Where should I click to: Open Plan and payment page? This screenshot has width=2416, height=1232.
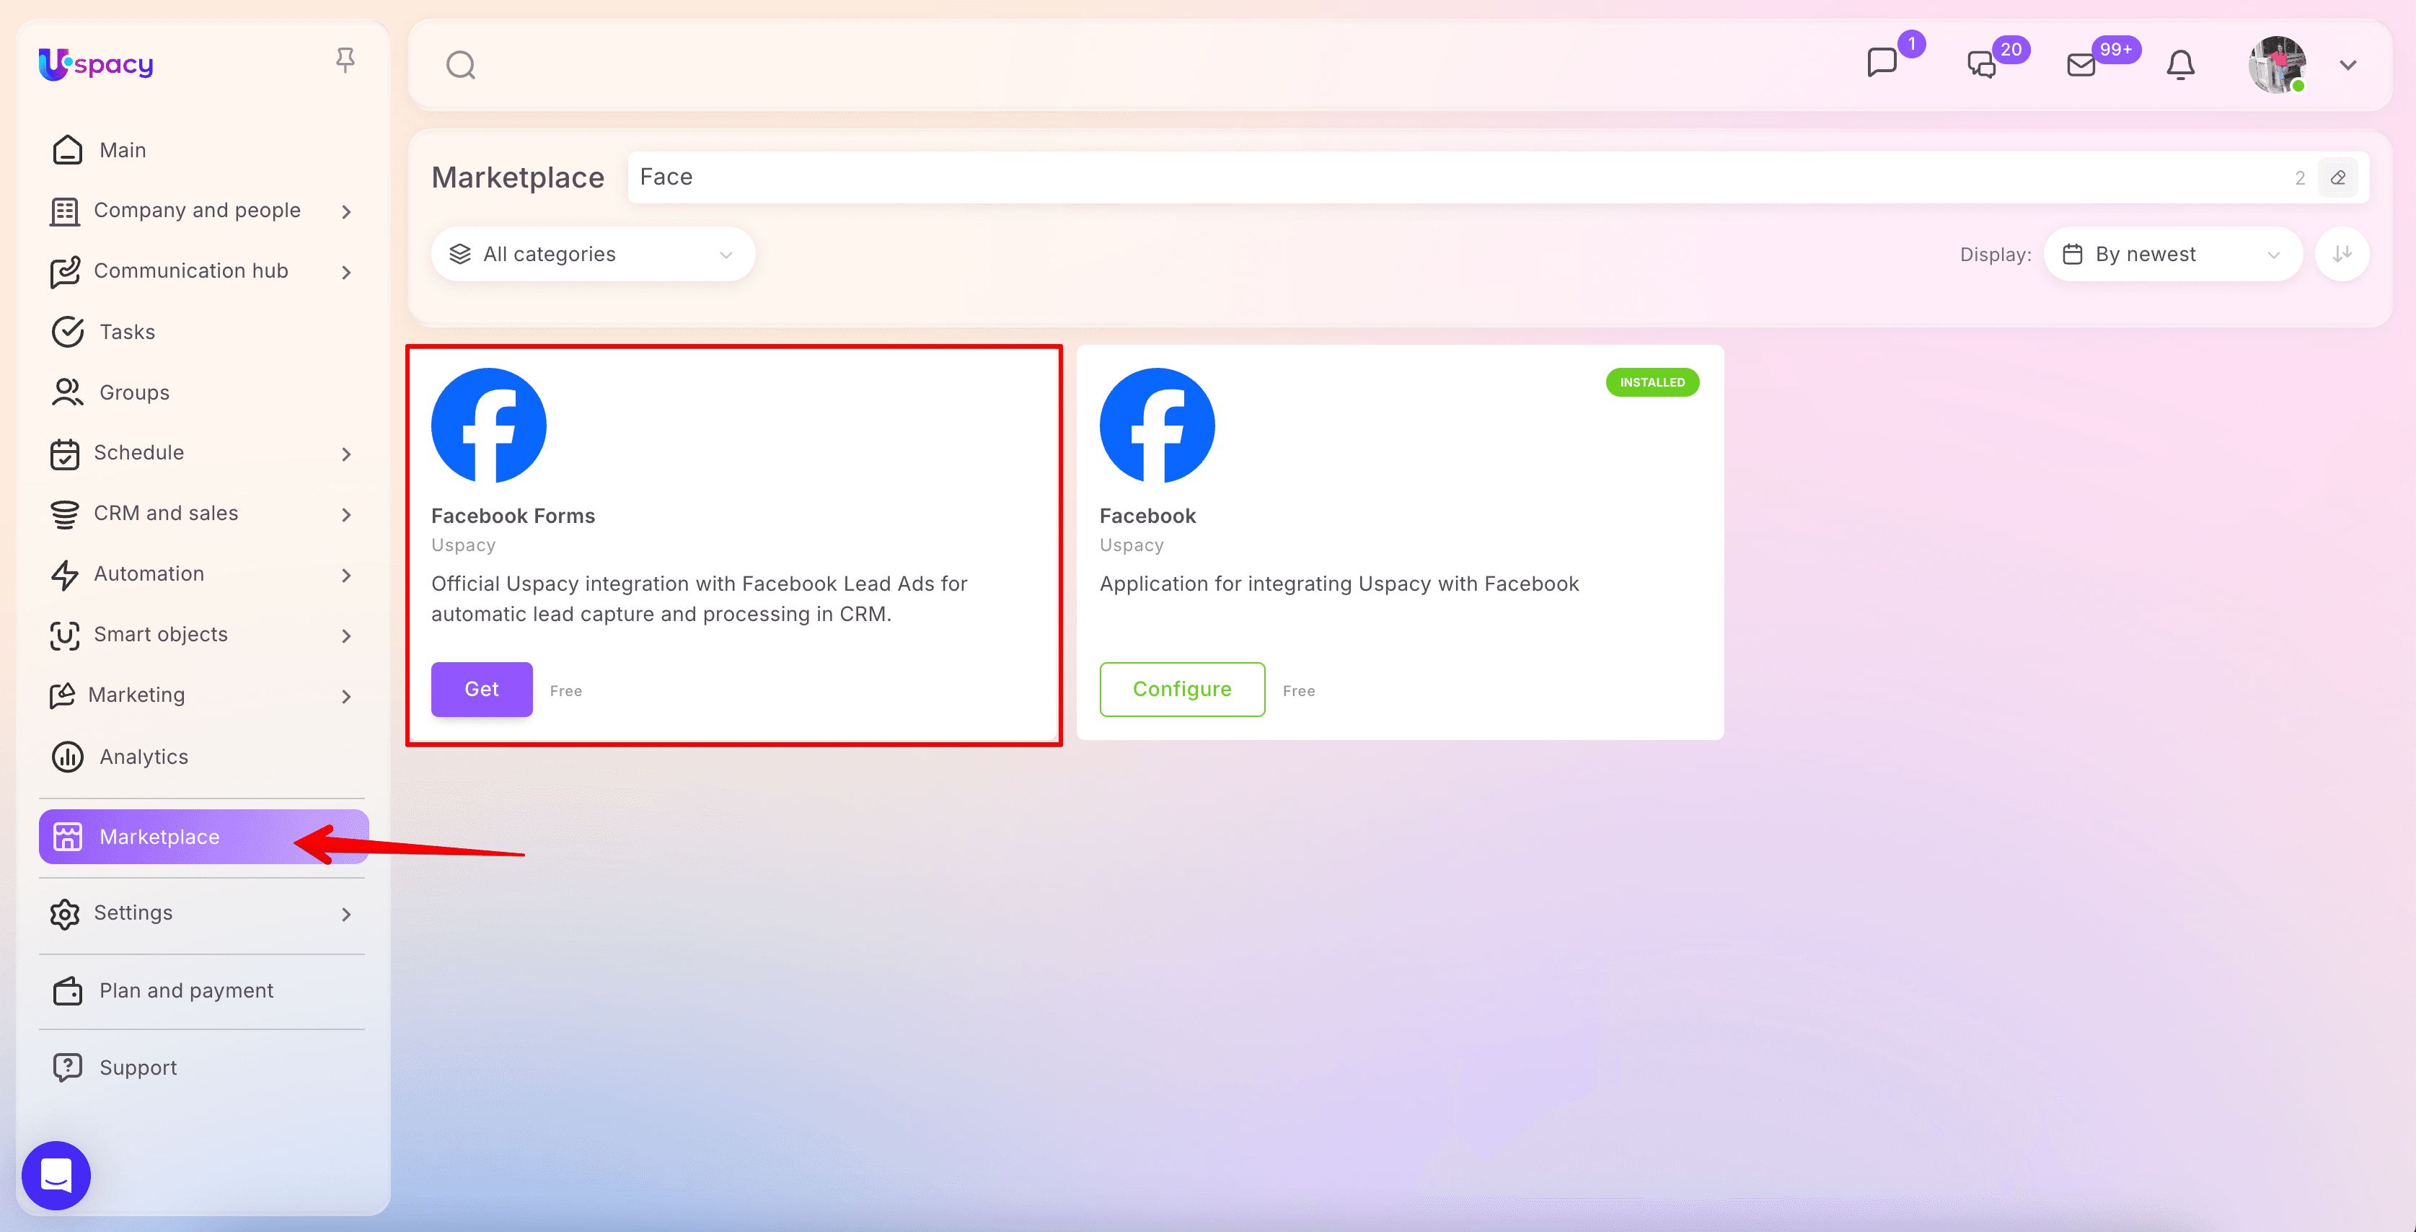click(203, 991)
